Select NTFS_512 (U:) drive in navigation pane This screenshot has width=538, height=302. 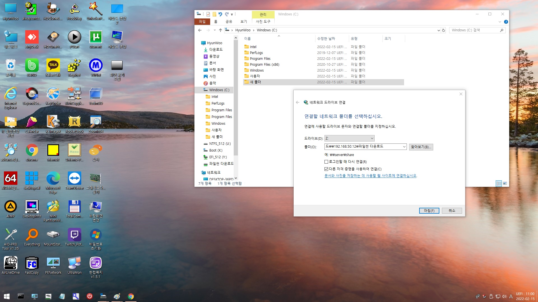coord(220,144)
